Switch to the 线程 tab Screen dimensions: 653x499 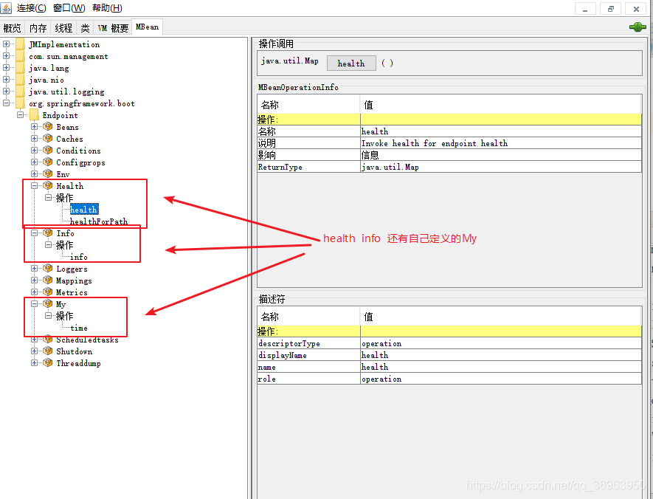tap(63, 28)
